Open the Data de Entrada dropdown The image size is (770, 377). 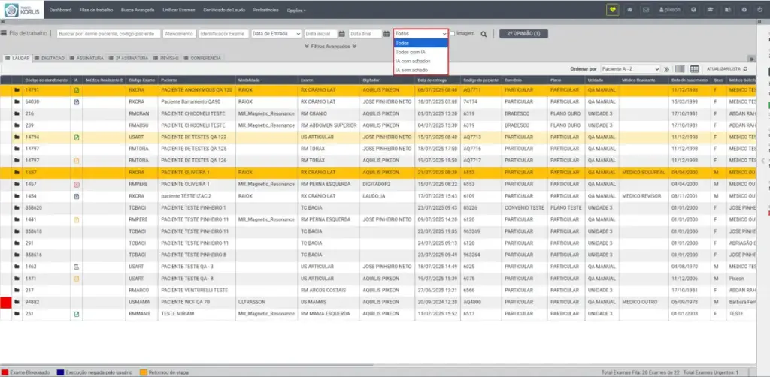click(x=277, y=34)
